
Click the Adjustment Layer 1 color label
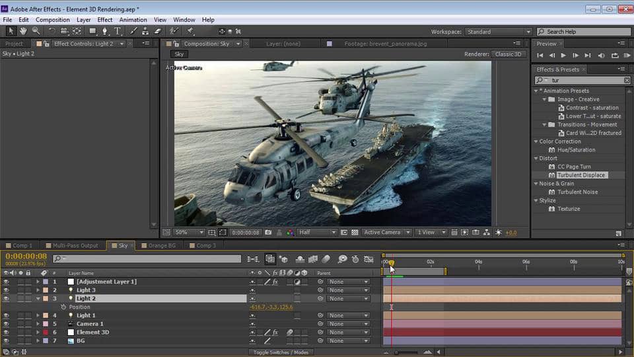coord(46,282)
